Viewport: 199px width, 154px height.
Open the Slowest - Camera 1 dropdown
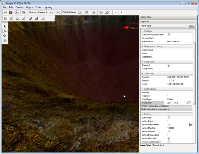(40, 12)
